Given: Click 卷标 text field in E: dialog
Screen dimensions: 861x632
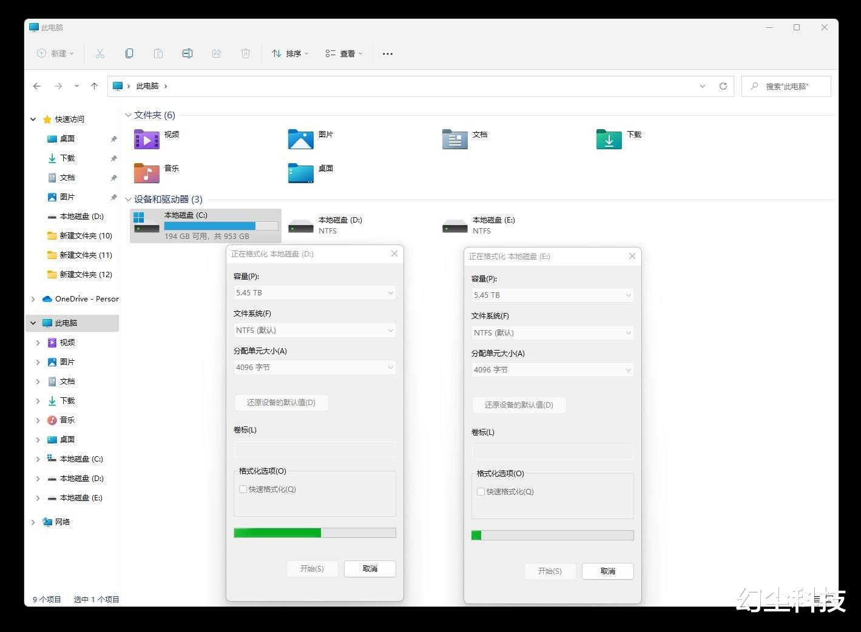Looking at the screenshot, I should click(x=552, y=452).
